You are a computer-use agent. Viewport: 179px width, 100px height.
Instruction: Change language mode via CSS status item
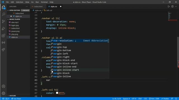pos(145,99)
